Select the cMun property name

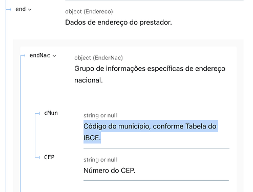pos(51,113)
